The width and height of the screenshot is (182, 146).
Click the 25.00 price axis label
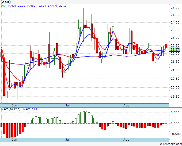pos(175,8)
